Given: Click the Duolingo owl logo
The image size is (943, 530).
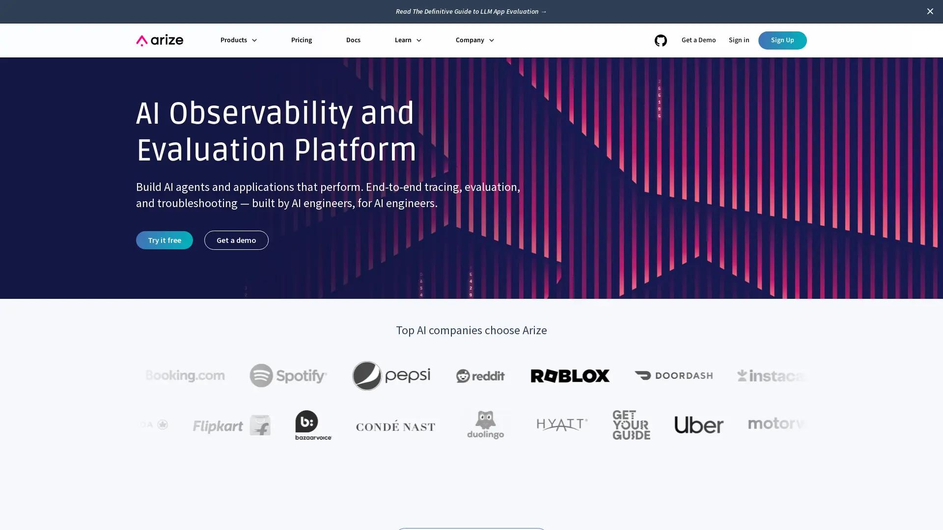Looking at the screenshot, I should click(485, 424).
